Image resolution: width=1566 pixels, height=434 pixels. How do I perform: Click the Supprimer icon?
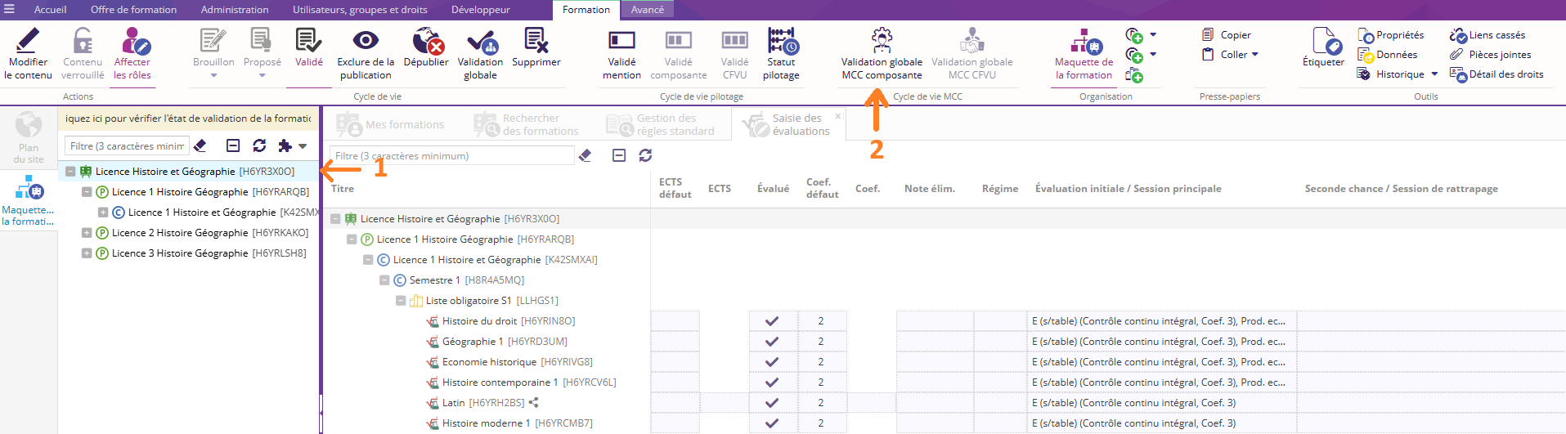point(536,42)
